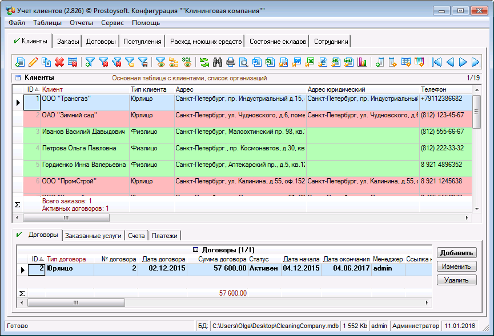Sort clients by the ID column header

coord(33,89)
